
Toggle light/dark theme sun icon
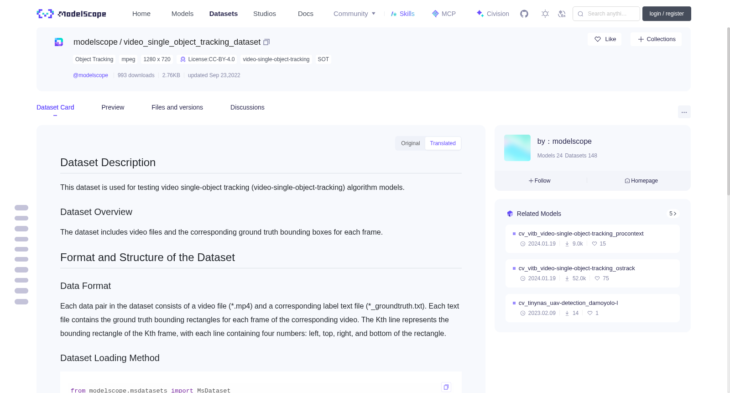pos(545,14)
